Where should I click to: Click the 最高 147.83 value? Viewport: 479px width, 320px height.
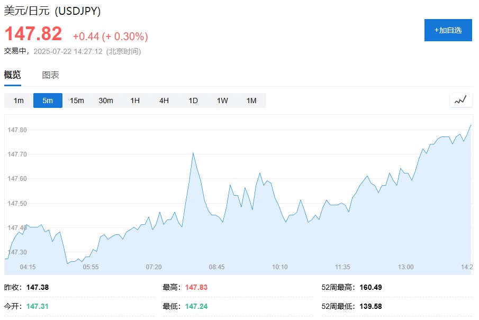[196, 287]
